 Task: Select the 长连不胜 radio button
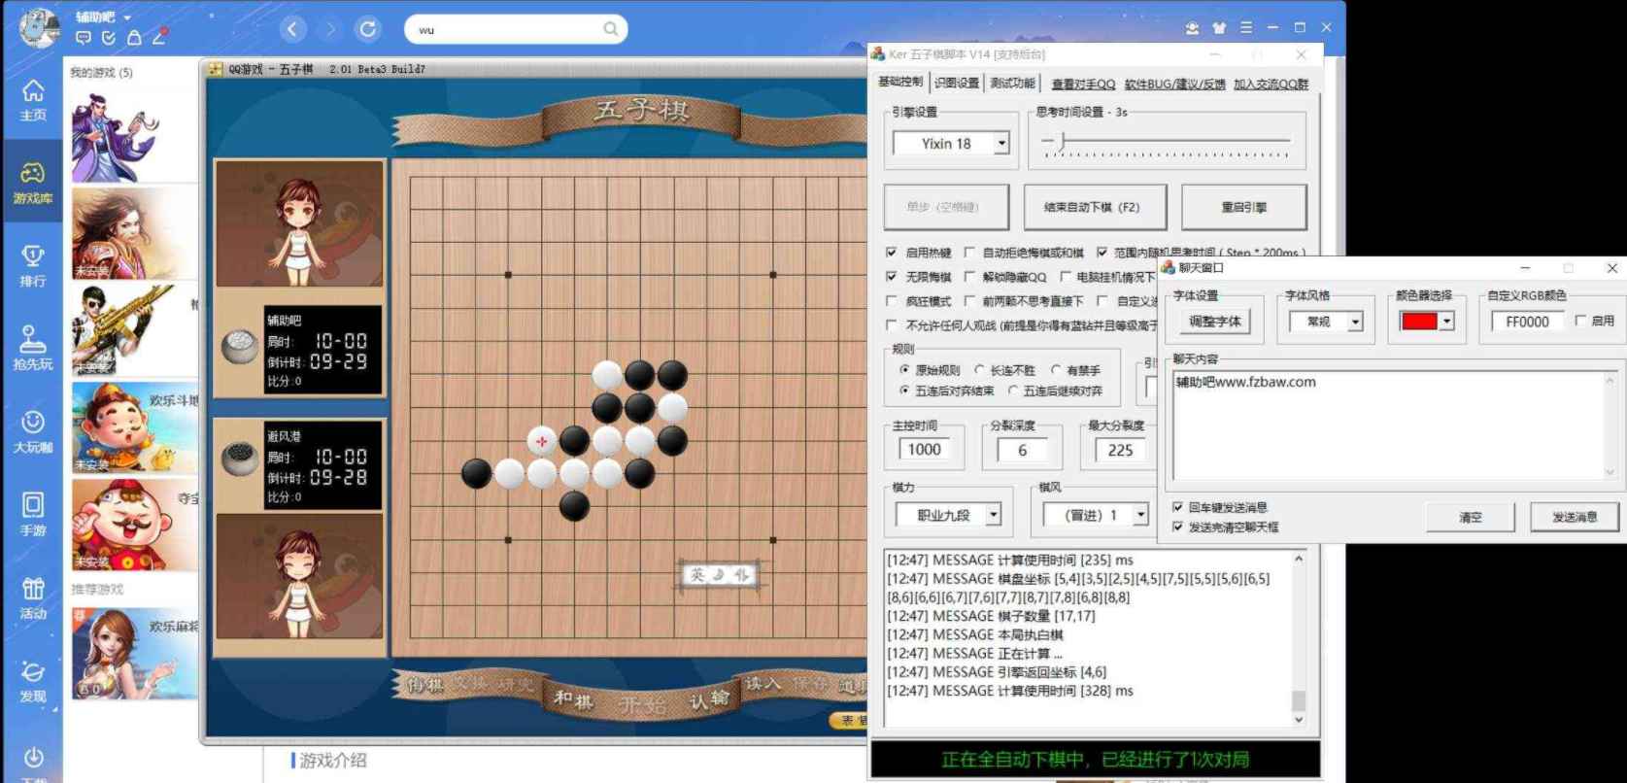979,370
